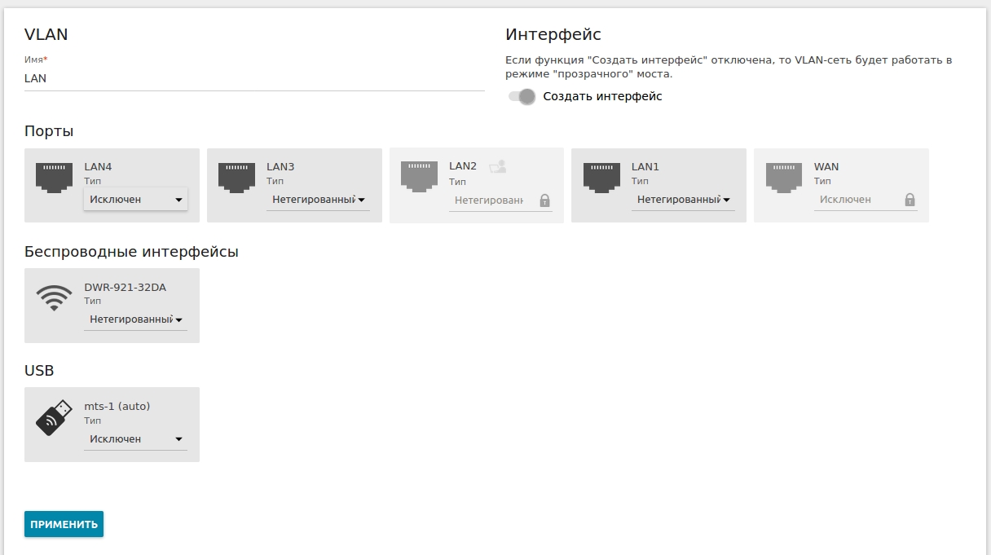Click the VLAN name input field
Viewport: 991px width, 555px height.
(254, 79)
